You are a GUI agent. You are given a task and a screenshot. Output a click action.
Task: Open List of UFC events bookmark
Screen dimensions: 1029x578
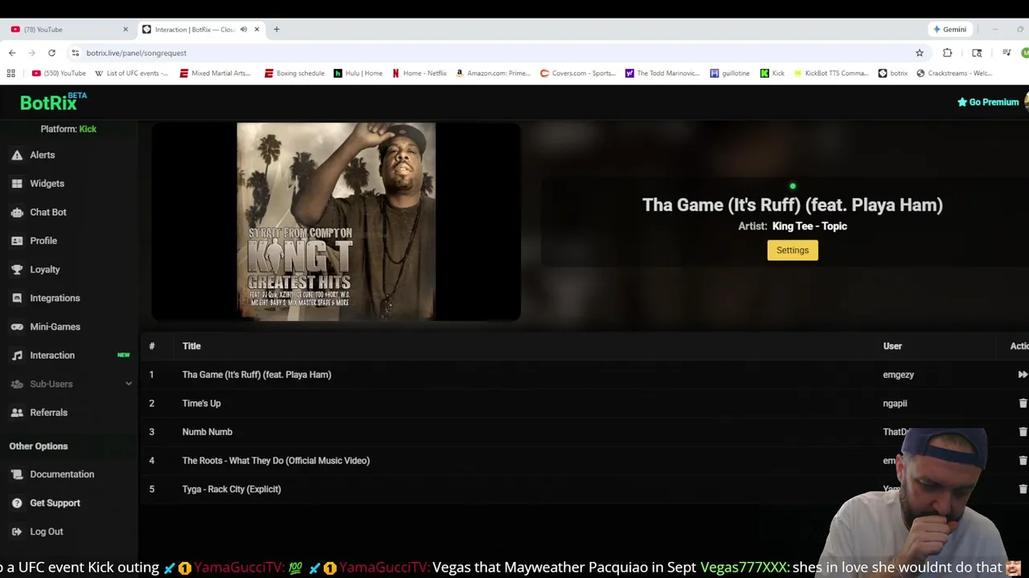[132, 73]
